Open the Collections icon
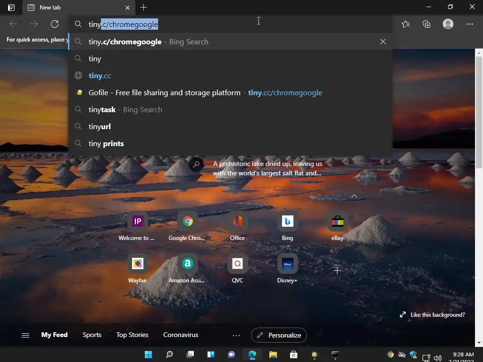The image size is (483, 362). click(426, 24)
